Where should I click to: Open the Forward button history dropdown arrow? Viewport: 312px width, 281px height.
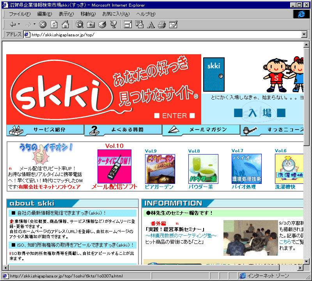click(34, 24)
